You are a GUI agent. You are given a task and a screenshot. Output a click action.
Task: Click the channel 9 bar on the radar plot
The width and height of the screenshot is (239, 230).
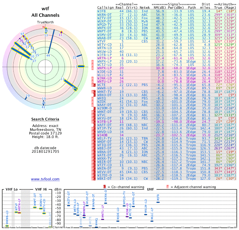coord(75,90)
